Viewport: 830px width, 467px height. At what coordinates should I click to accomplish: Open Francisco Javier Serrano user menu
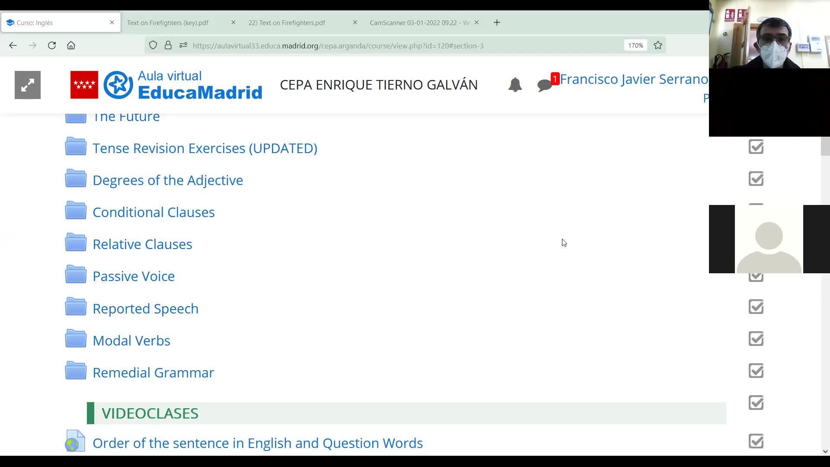click(633, 79)
